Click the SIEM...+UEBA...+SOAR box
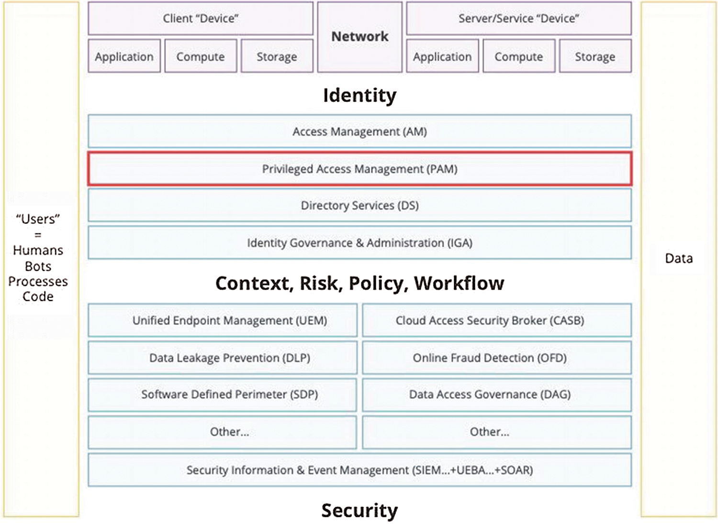Screen dimensions: 718x525 tap(359, 470)
